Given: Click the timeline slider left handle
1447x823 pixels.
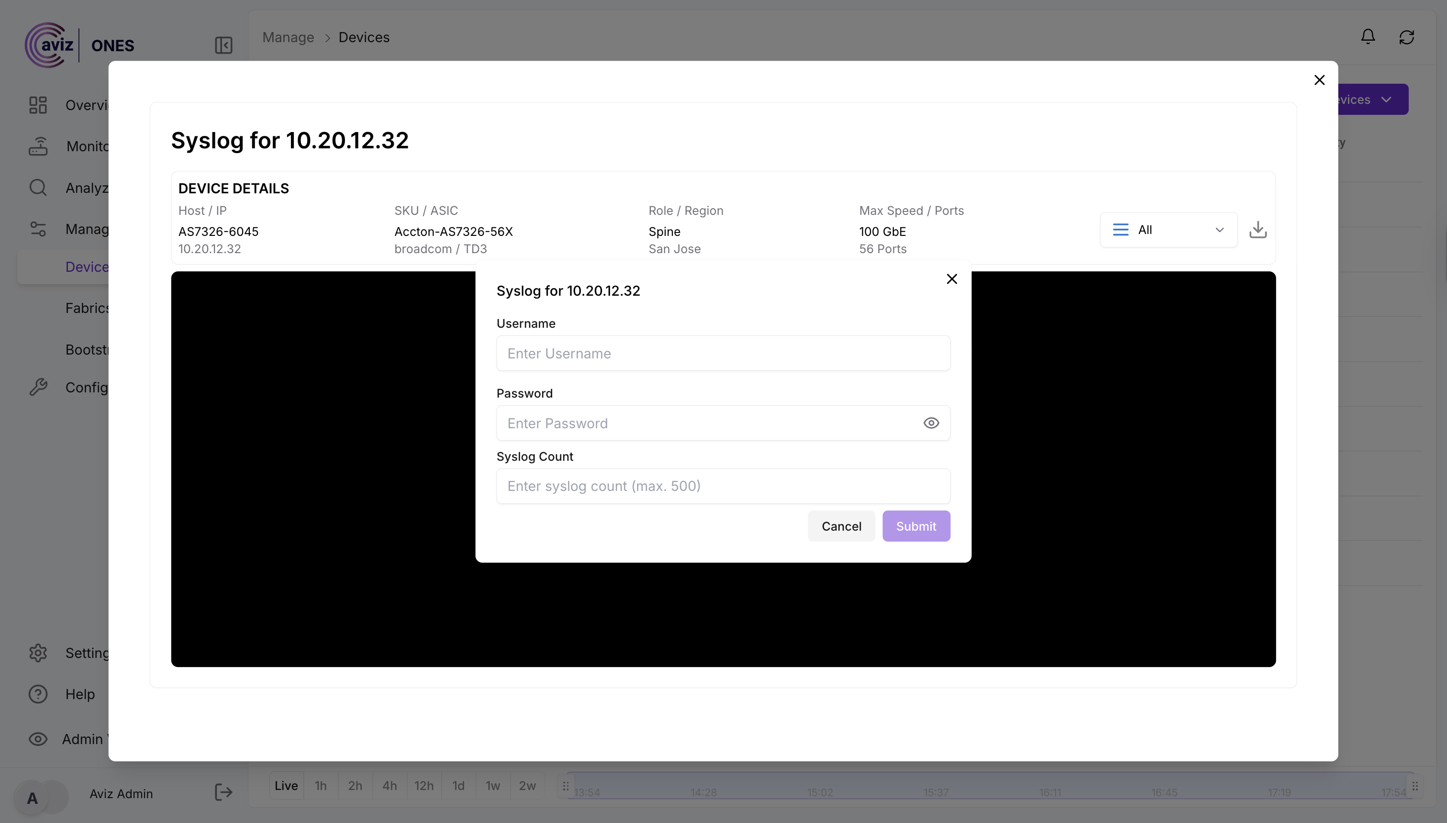Looking at the screenshot, I should tap(565, 786).
